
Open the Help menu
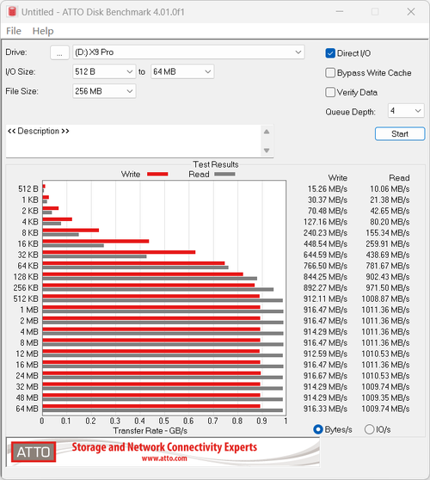coord(43,31)
